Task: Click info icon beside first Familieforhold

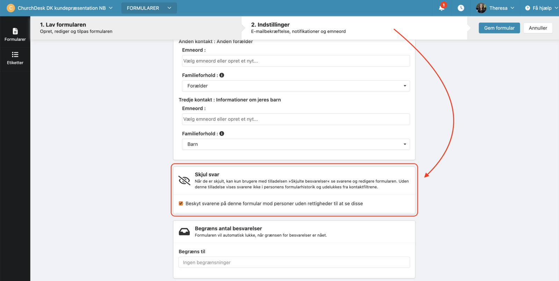Action: click(222, 75)
